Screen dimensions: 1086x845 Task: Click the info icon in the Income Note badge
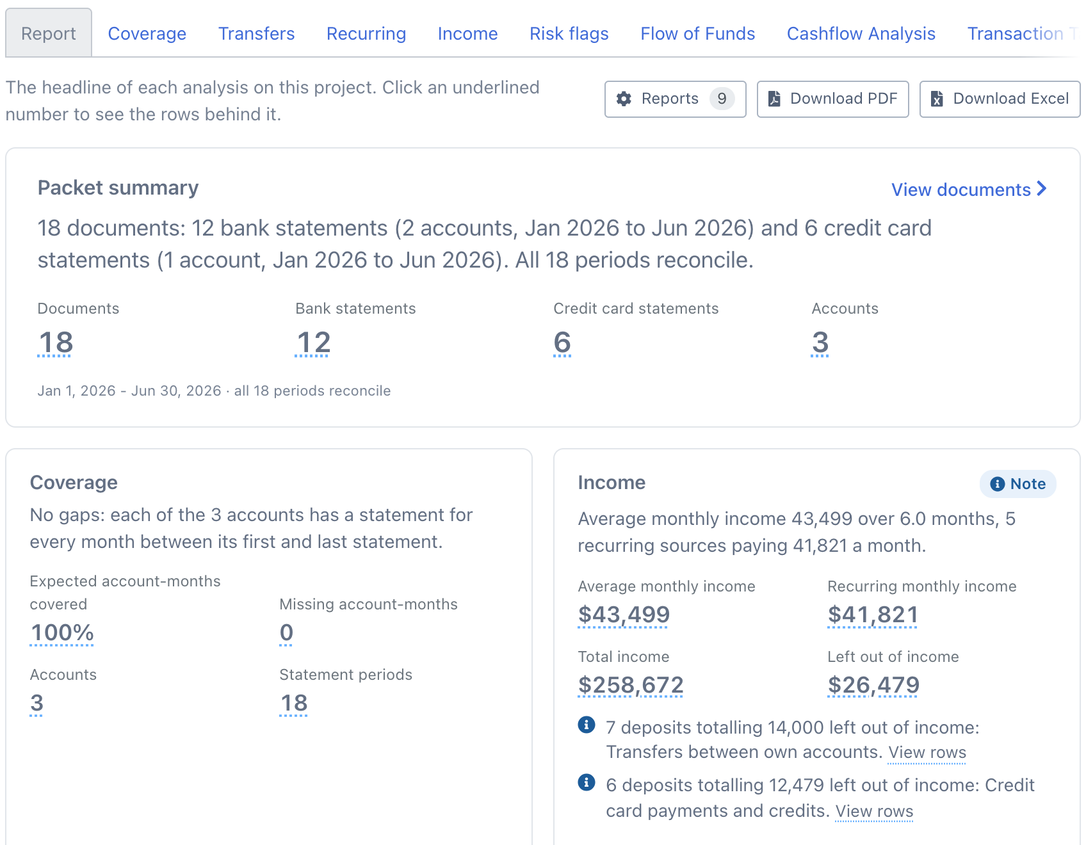tap(997, 484)
